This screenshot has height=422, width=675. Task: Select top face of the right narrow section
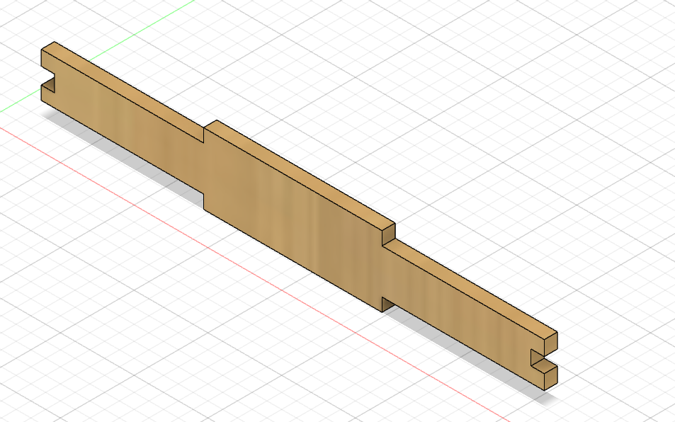click(470, 290)
